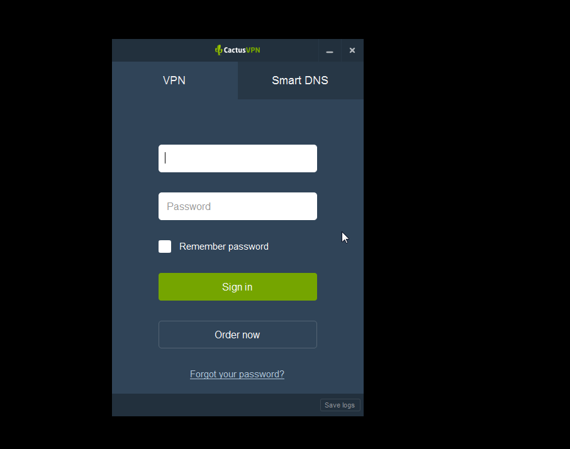Click the "Remember password" label text

click(224, 247)
